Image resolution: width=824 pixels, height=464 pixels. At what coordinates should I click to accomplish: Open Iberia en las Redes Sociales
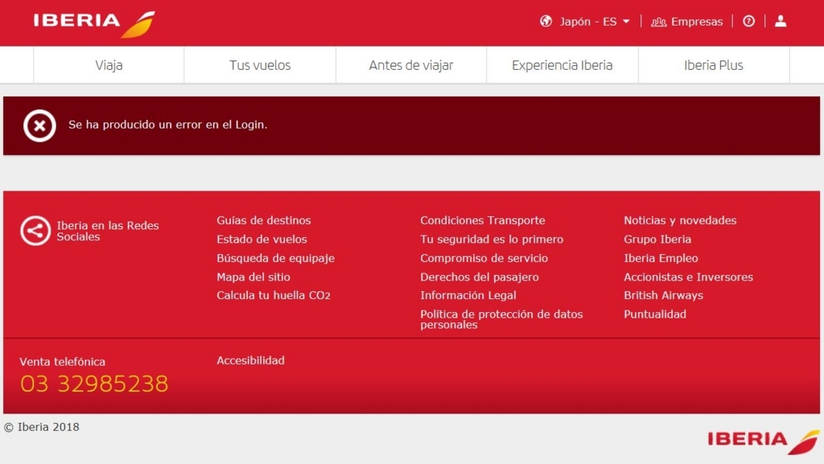click(108, 231)
